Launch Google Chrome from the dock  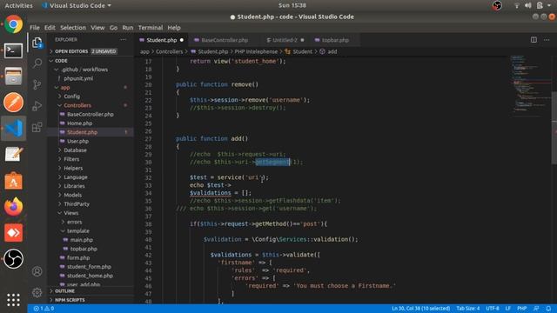pos(14,24)
